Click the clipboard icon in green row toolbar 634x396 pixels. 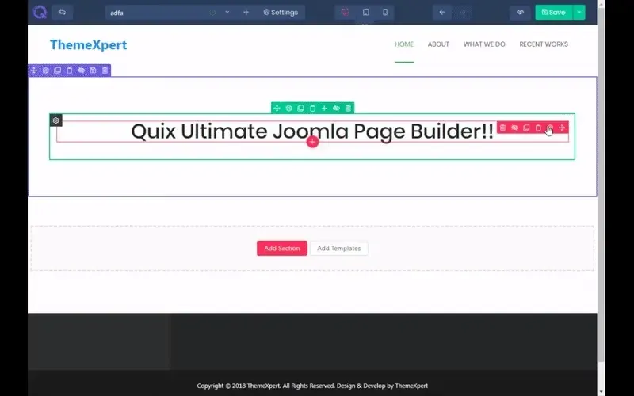click(312, 108)
